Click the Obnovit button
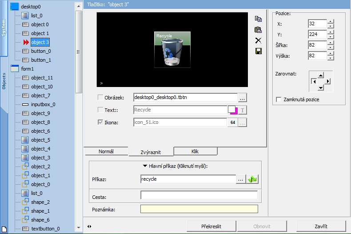Viewport: 351px width, 234px height. [x=262, y=226]
